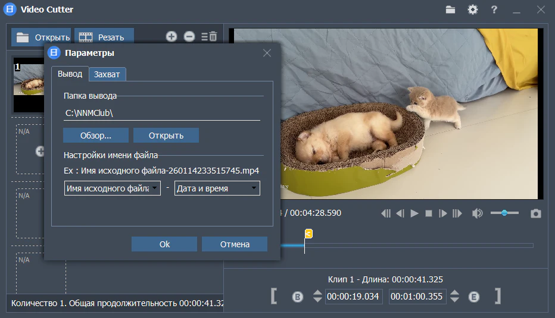Select the Вывод tab
This screenshot has height=318, width=555.
tap(70, 74)
